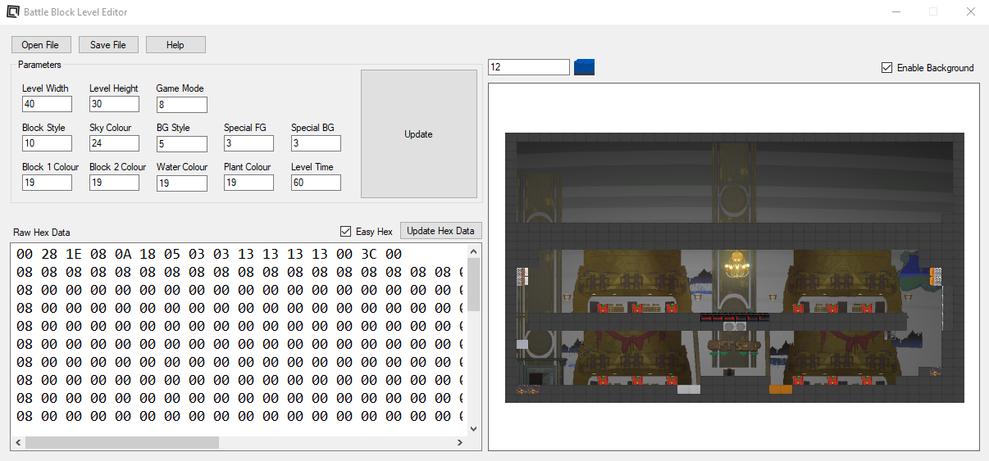The image size is (989, 461).
Task: Edit the Block 1 Colour value
Action: click(48, 183)
